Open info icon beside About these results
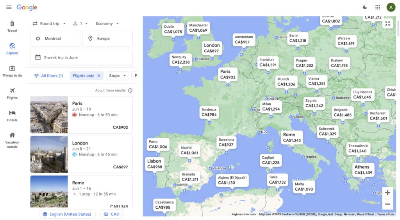Image resolution: width=400 pixels, height=220 pixels. pos(130,91)
